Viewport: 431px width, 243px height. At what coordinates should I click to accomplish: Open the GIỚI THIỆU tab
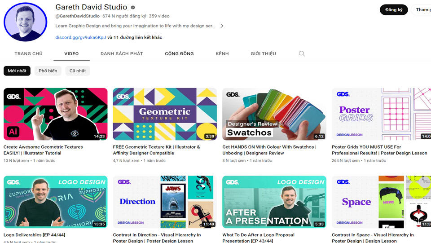[x=263, y=54]
